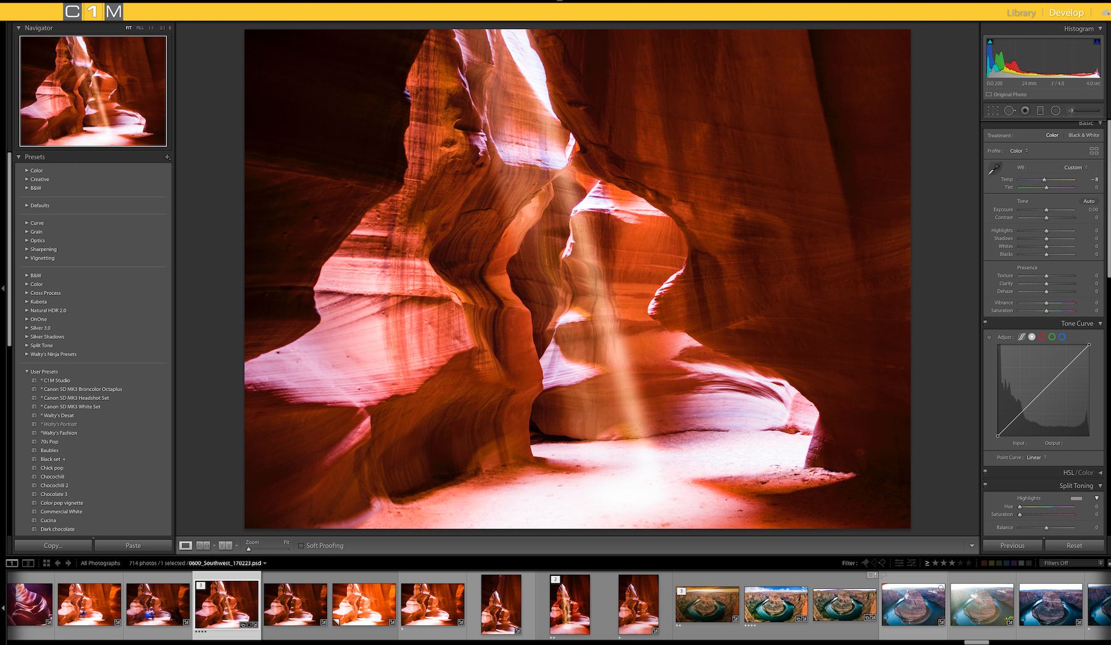The image size is (1111, 645).
Task: Select the Red Eye Correction tool
Action: [1025, 110]
